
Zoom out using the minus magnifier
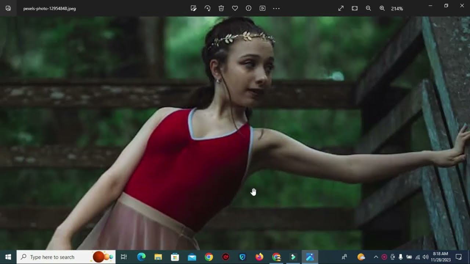(x=368, y=8)
